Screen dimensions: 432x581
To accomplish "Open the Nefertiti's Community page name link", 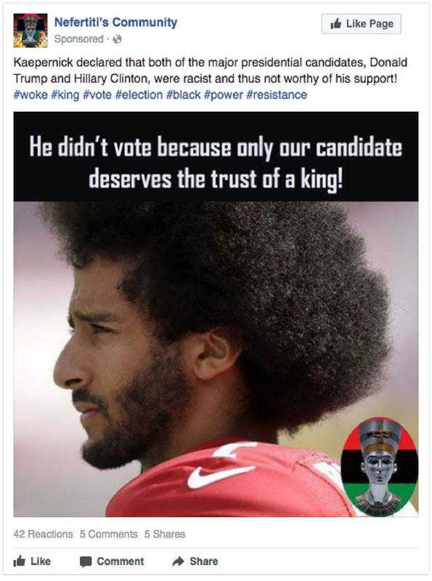I will [x=115, y=23].
